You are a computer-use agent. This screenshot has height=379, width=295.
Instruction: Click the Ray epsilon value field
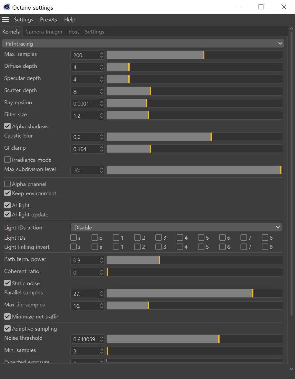pos(85,104)
